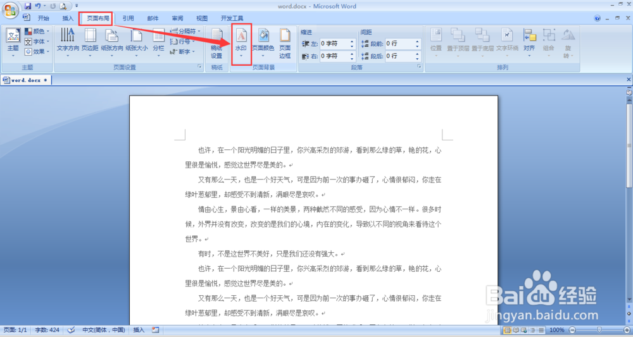Viewport: 633px width, 337px height.
Task: Increase the 段前 spacing with up arrow
Action: click(x=417, y=41)
